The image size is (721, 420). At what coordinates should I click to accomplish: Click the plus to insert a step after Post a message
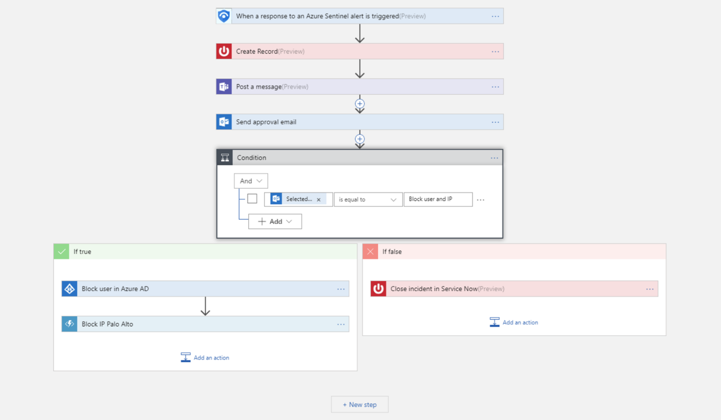[360, 104]
